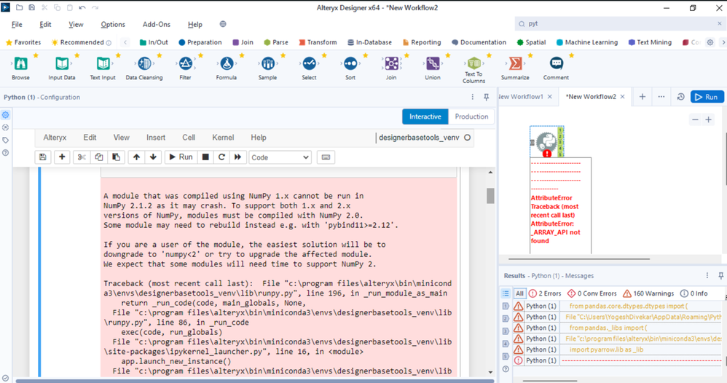Screen dimensions: 727x383
Task: Restart kernel and run all cells
Action: click(238, 157)
